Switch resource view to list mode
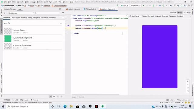This screenshot has height=109, width=194. 51,97
